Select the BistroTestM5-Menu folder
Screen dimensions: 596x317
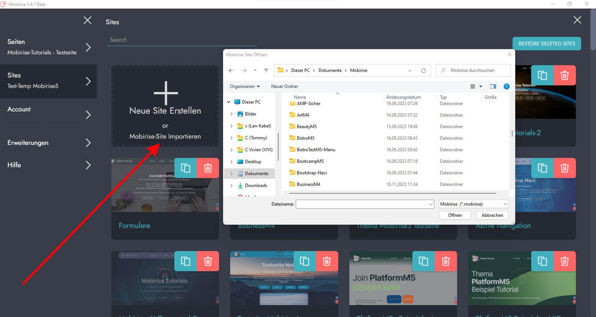click(x=316, y=150)
